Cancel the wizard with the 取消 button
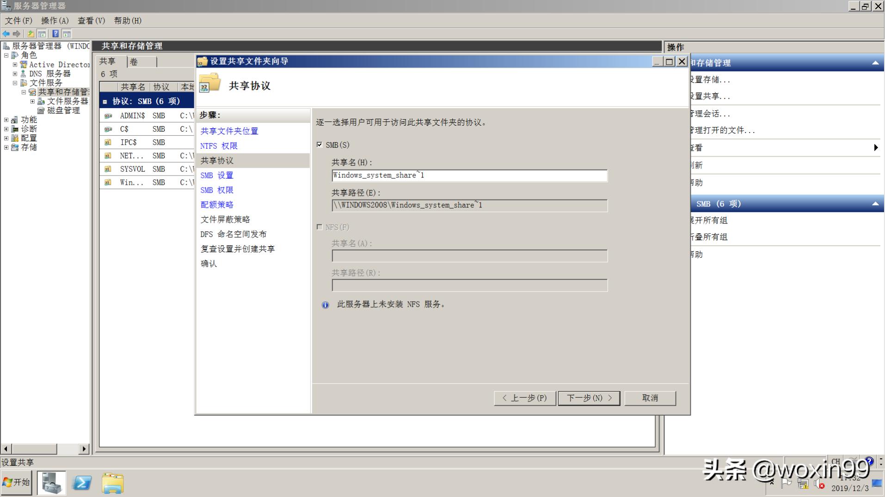The image size is (885, 497). click(x=650, y=398)
